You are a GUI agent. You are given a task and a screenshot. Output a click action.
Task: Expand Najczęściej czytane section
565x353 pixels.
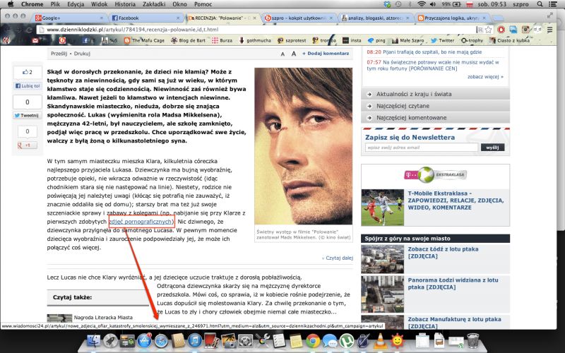pyautogui.click(x=435, y=106)
